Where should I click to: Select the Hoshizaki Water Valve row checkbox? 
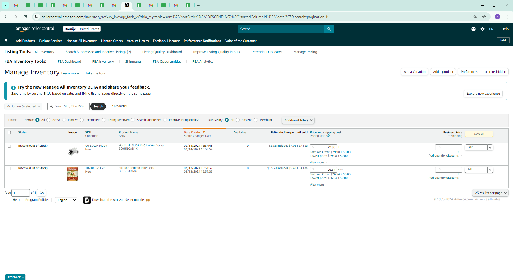tap(9, 146)
